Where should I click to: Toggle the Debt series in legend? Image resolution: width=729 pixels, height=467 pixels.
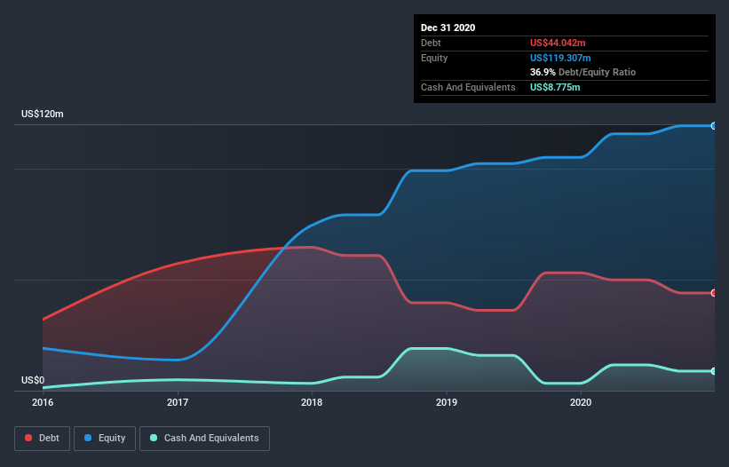[x=42, y=439]
